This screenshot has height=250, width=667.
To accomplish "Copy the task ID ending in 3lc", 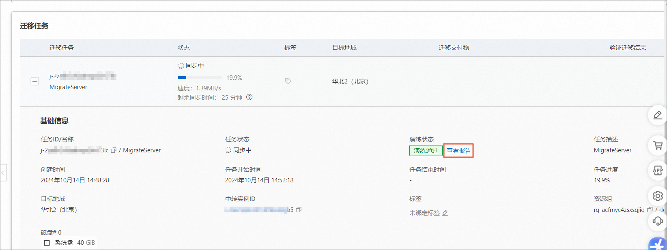I will (114, 150).
